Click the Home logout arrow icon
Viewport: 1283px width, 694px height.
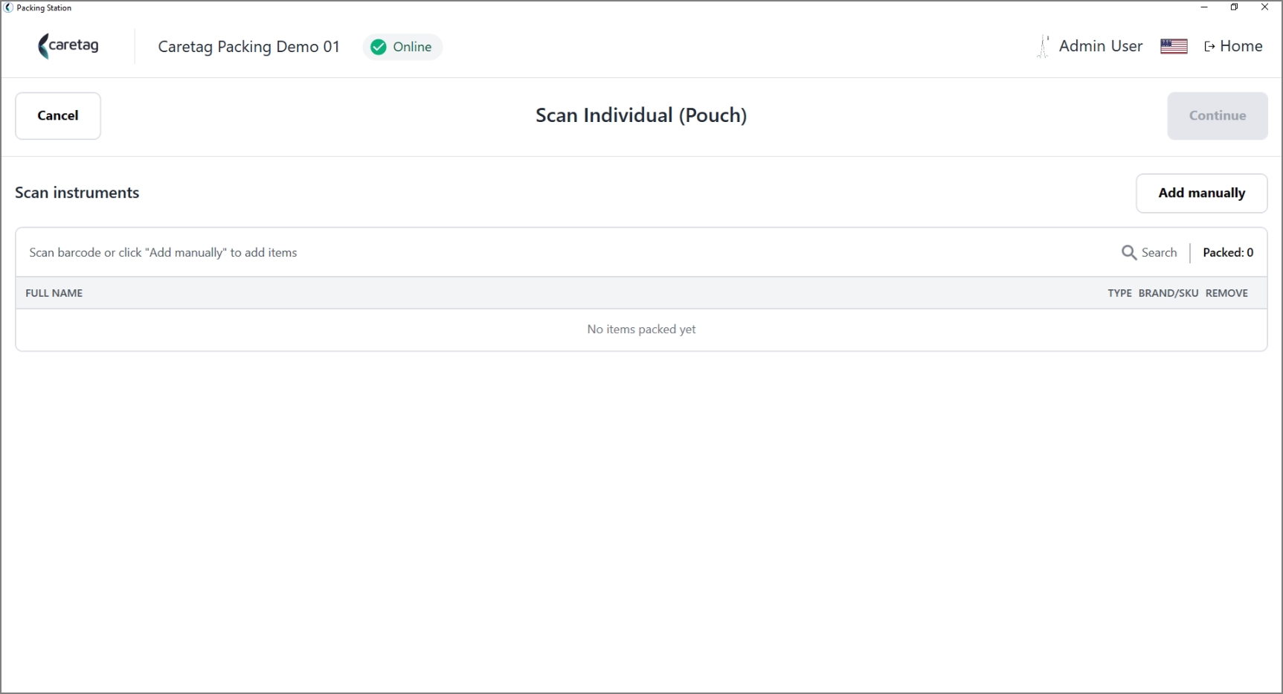[1209, 47]
